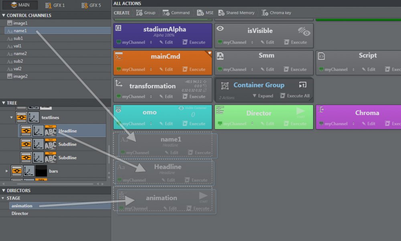This screenshot has width=401, height=241.
Task: Toggle the hidden-eye icon on isVisible action
Action: point(304,31)
